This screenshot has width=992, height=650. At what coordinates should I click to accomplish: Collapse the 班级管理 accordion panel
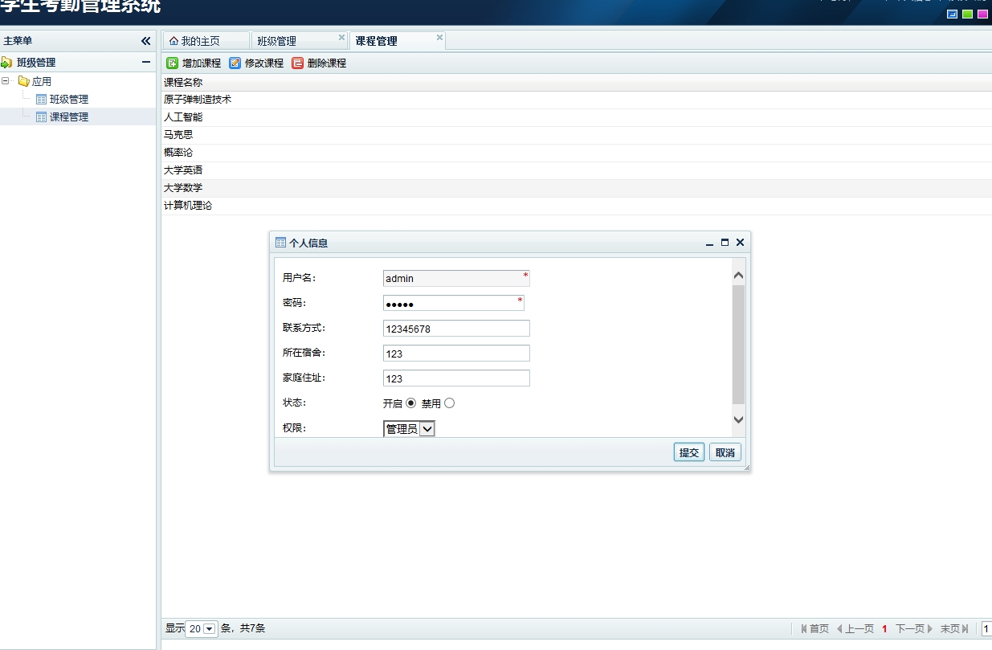point(146,62)
